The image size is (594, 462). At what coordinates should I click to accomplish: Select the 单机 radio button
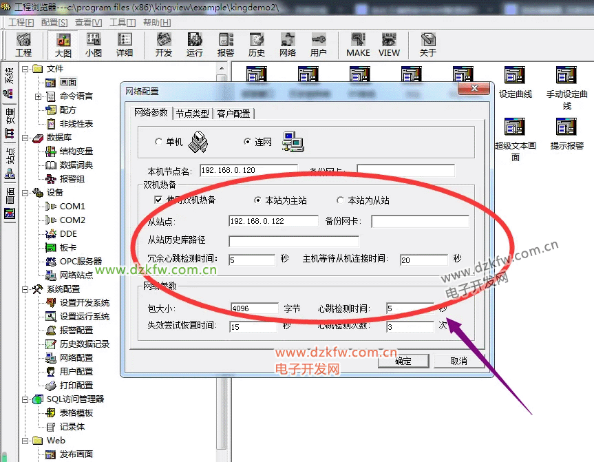coord(158,142)
